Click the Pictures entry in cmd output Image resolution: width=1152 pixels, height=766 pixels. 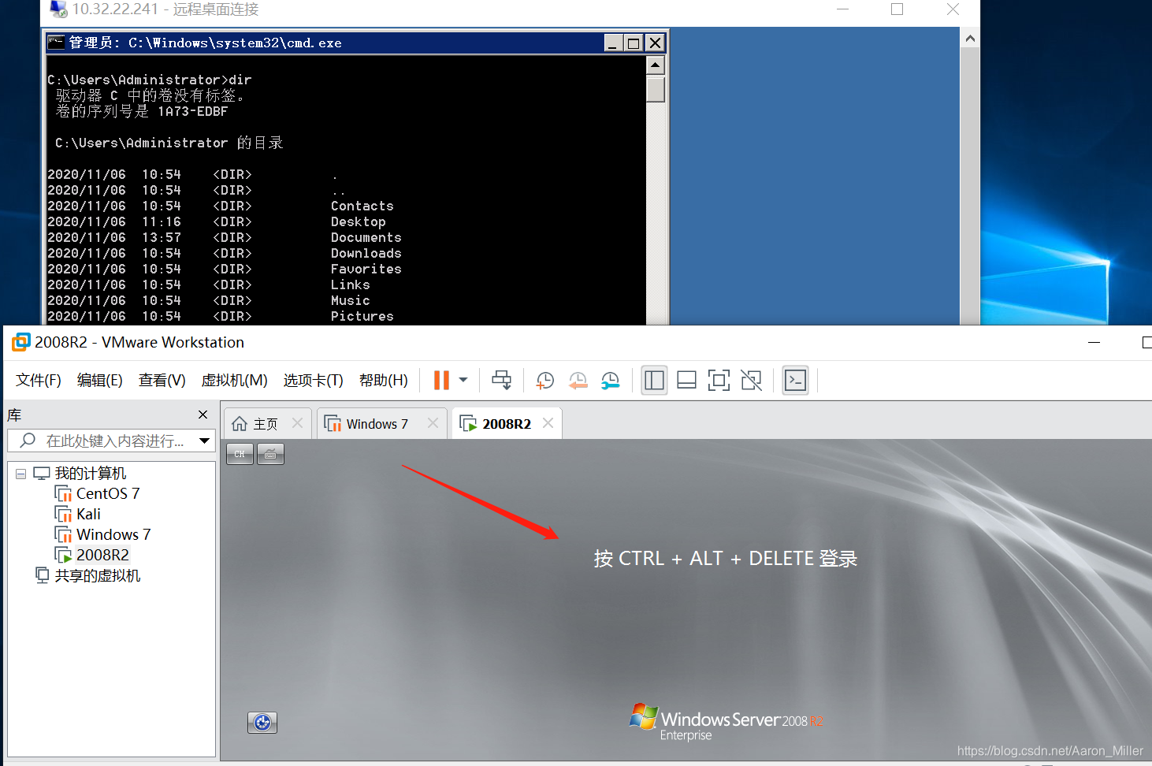[362, 316]
